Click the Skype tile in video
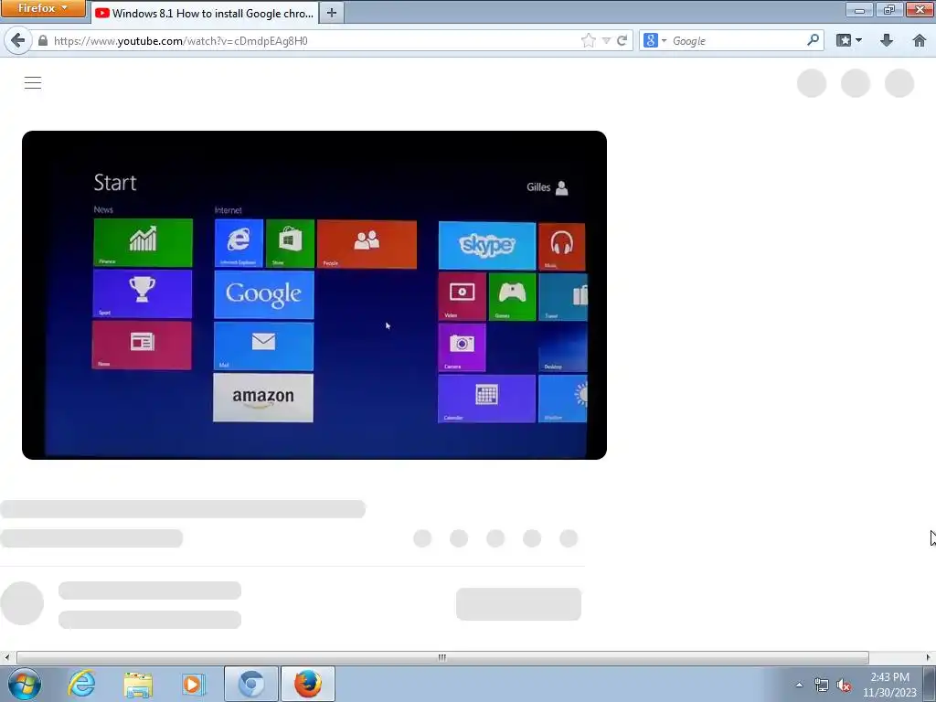The image size is (936, 702). pos(487,245)
